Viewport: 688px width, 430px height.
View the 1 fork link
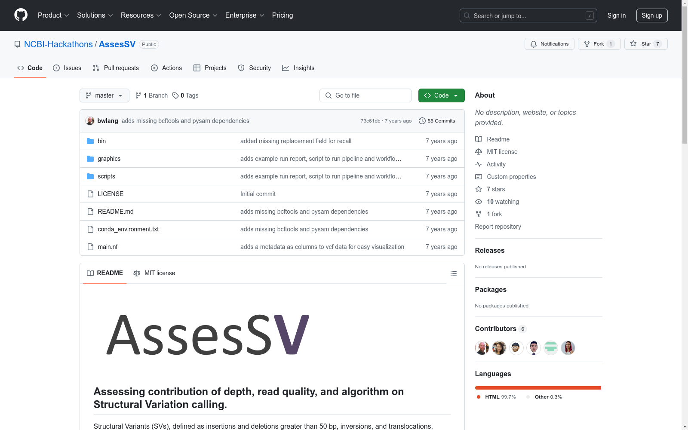pyautogui.click(x=488, y=214)
